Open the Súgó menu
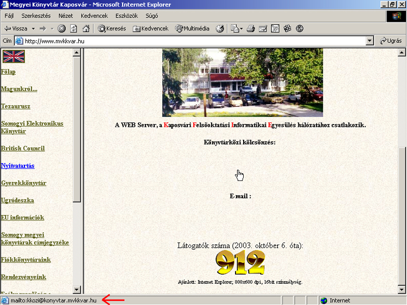This screenshot has width=407, height=305. pyautogui.click(x=151, y=16)
